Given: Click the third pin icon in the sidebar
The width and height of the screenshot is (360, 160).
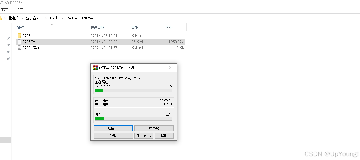Looking at the screenshot, I should [x=9, y=52].
